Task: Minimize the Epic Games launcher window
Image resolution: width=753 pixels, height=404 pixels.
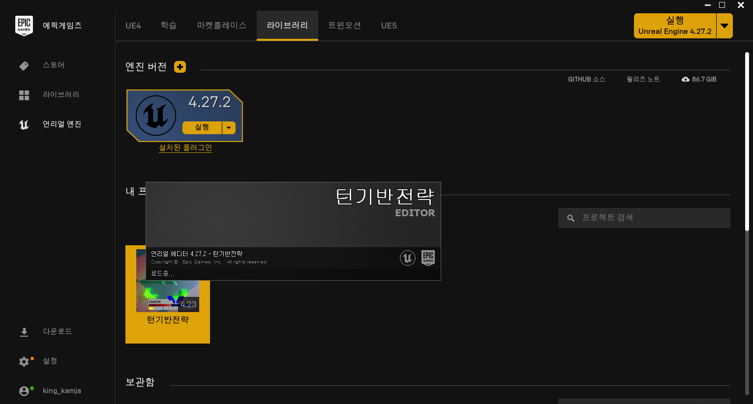Action: [x=708, y=5]
